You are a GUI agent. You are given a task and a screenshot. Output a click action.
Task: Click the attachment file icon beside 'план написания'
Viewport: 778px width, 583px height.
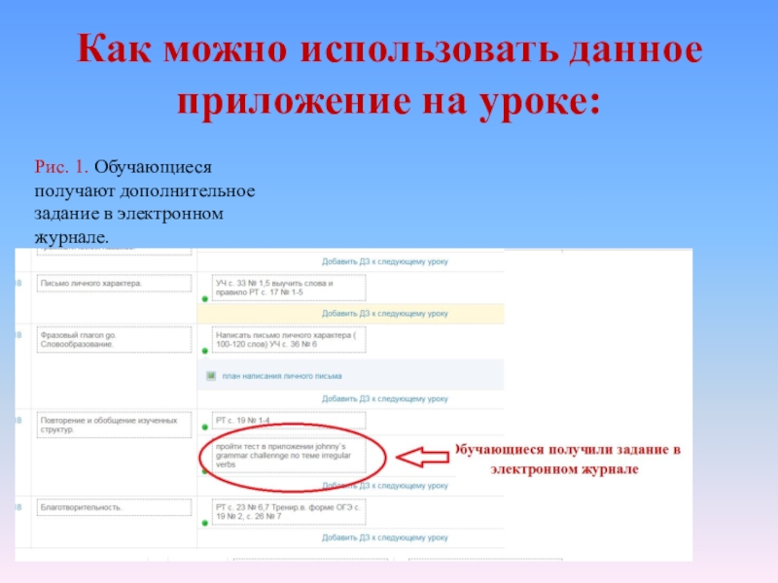point(211,376)
